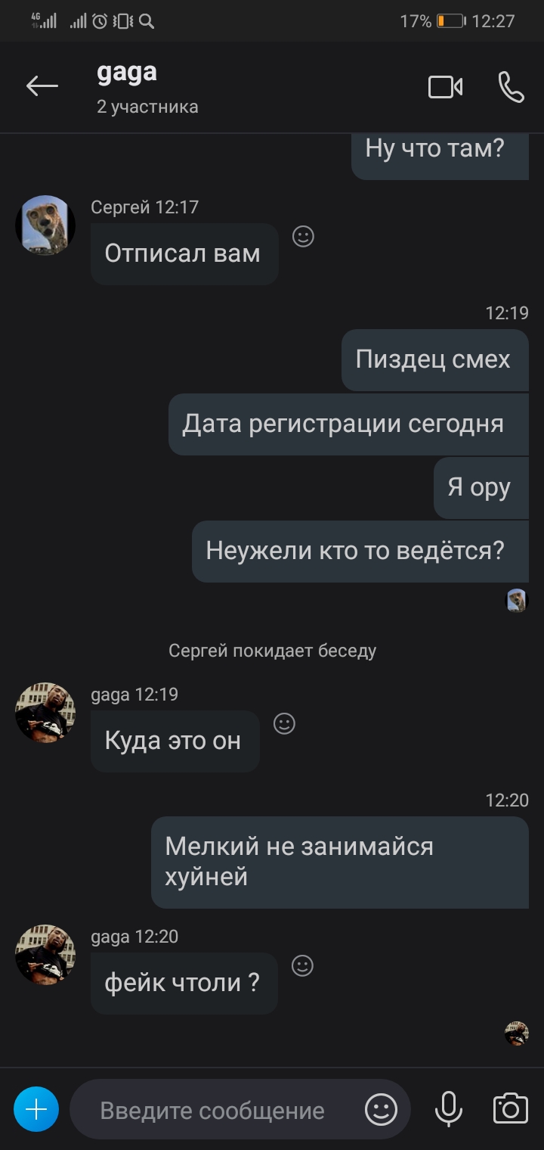Select the "Мелкий не занимайся" message bubble

(340, 862)
